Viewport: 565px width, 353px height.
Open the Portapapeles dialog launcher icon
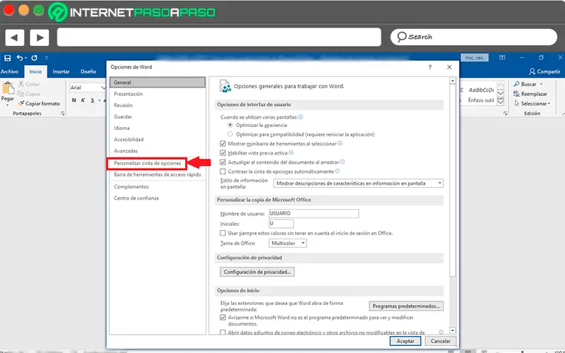63,114
